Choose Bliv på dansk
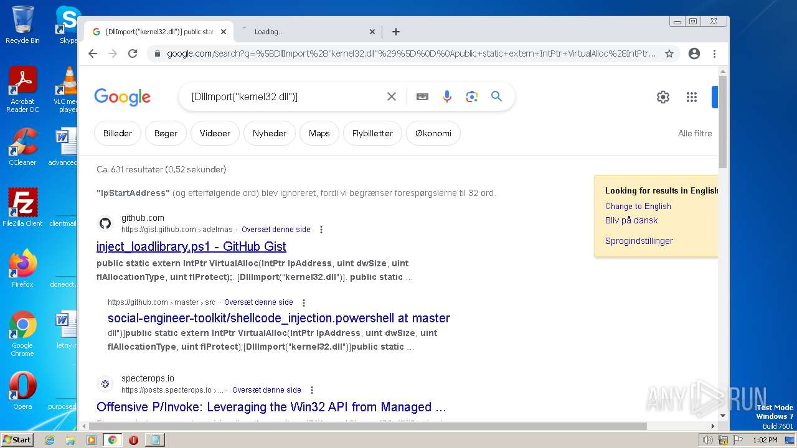 click(x=631, y=220)
